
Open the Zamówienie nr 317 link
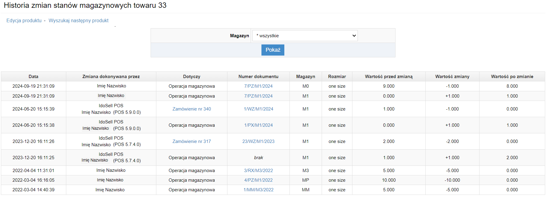[192, 141]
